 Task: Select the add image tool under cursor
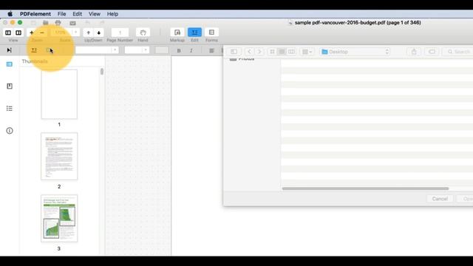coord(49,50)
